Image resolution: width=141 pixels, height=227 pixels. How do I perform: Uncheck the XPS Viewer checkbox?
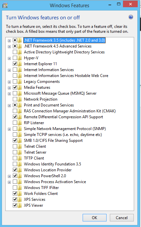15,205
